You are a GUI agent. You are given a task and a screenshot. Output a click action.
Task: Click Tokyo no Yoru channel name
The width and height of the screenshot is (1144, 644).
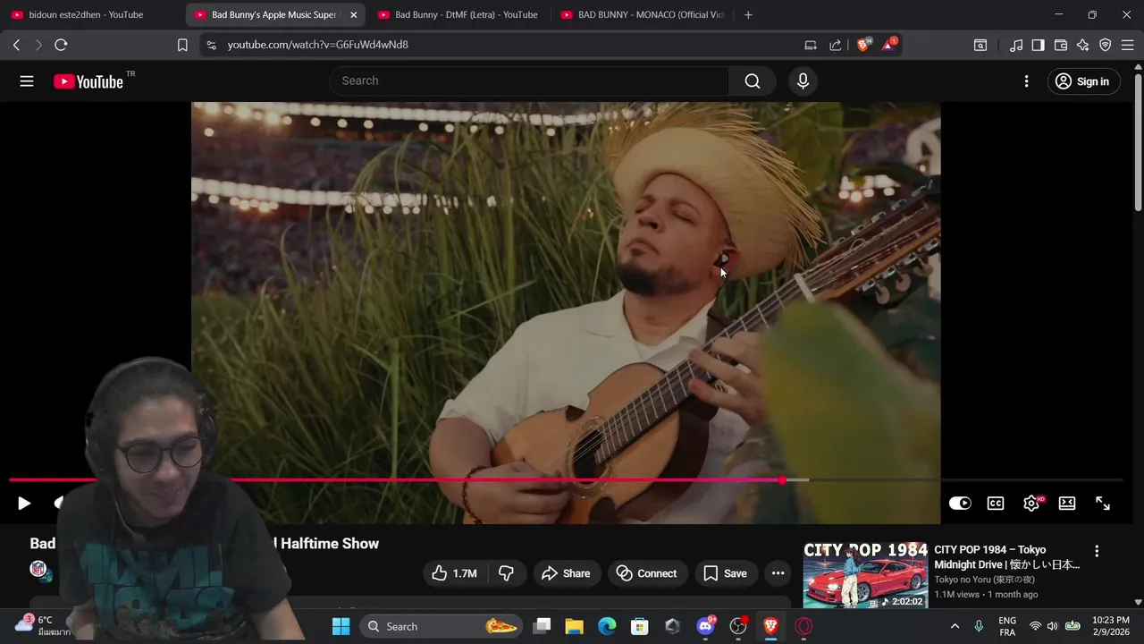984,580
